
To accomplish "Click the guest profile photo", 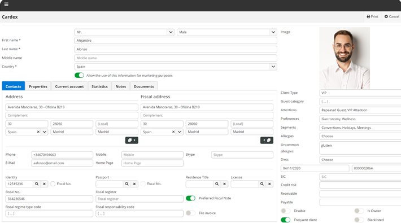I will click(345, 58).
